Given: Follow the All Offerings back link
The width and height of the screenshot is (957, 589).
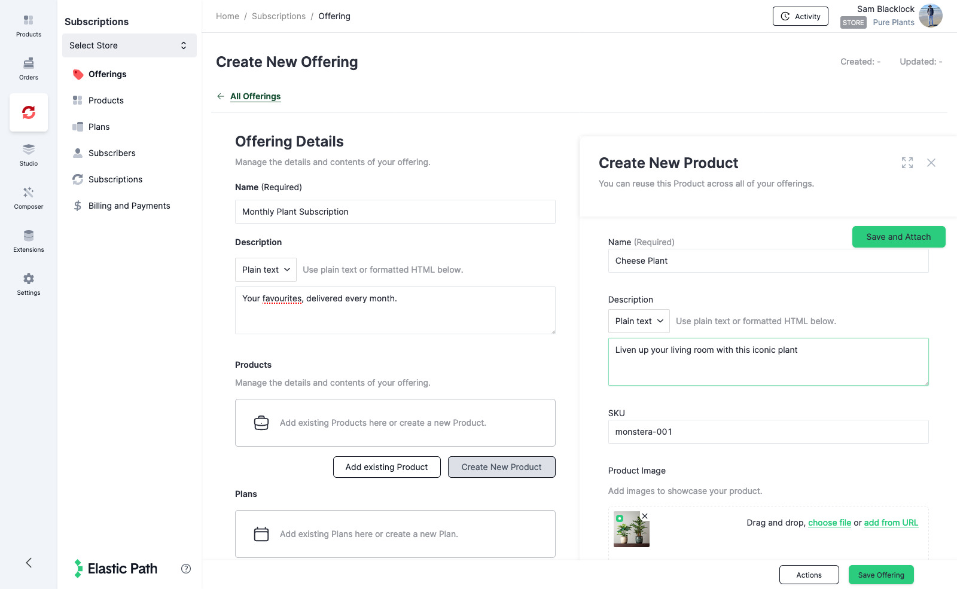Looking at the screenshot, I should click(255, 96).
